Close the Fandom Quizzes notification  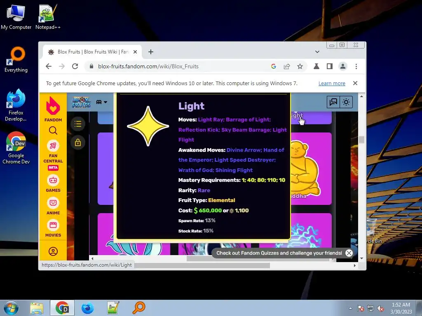coord(349,253)
